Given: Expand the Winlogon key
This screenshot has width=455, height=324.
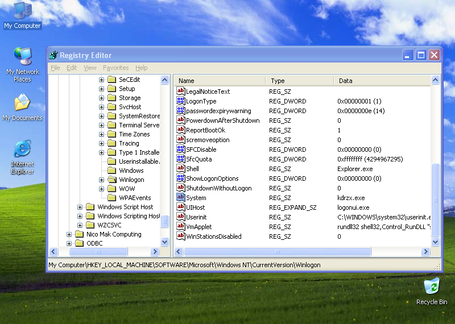Looking at the screenshot, I should click(101, 180).
